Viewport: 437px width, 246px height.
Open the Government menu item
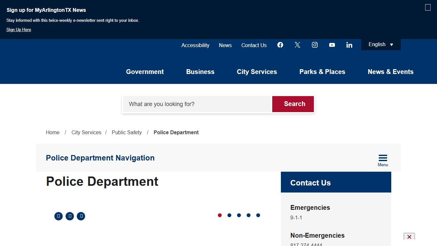145,72
